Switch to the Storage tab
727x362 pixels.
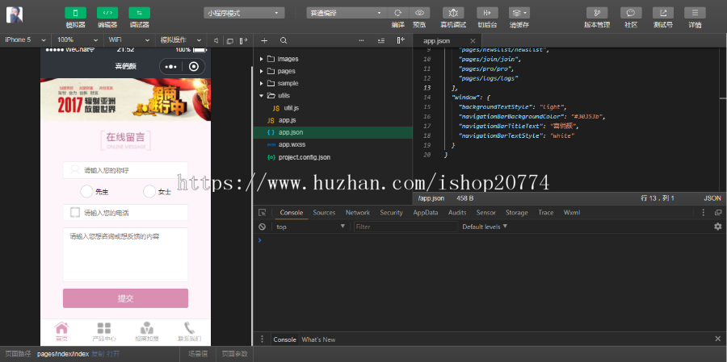click(516, 213)
